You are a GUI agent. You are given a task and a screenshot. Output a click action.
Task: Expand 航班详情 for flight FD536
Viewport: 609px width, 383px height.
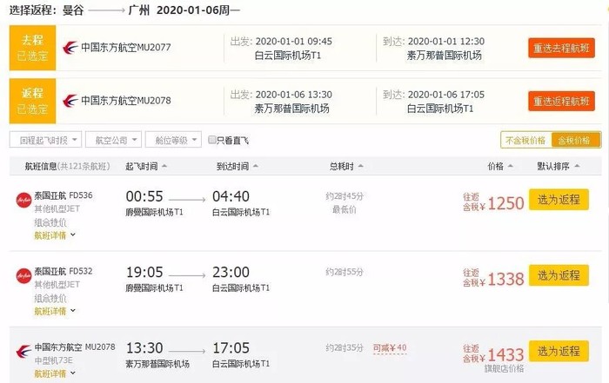(54, 234)
